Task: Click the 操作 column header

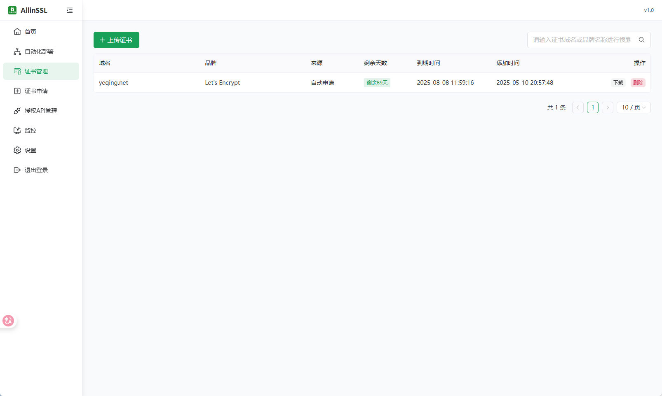Action: point(640,63)
